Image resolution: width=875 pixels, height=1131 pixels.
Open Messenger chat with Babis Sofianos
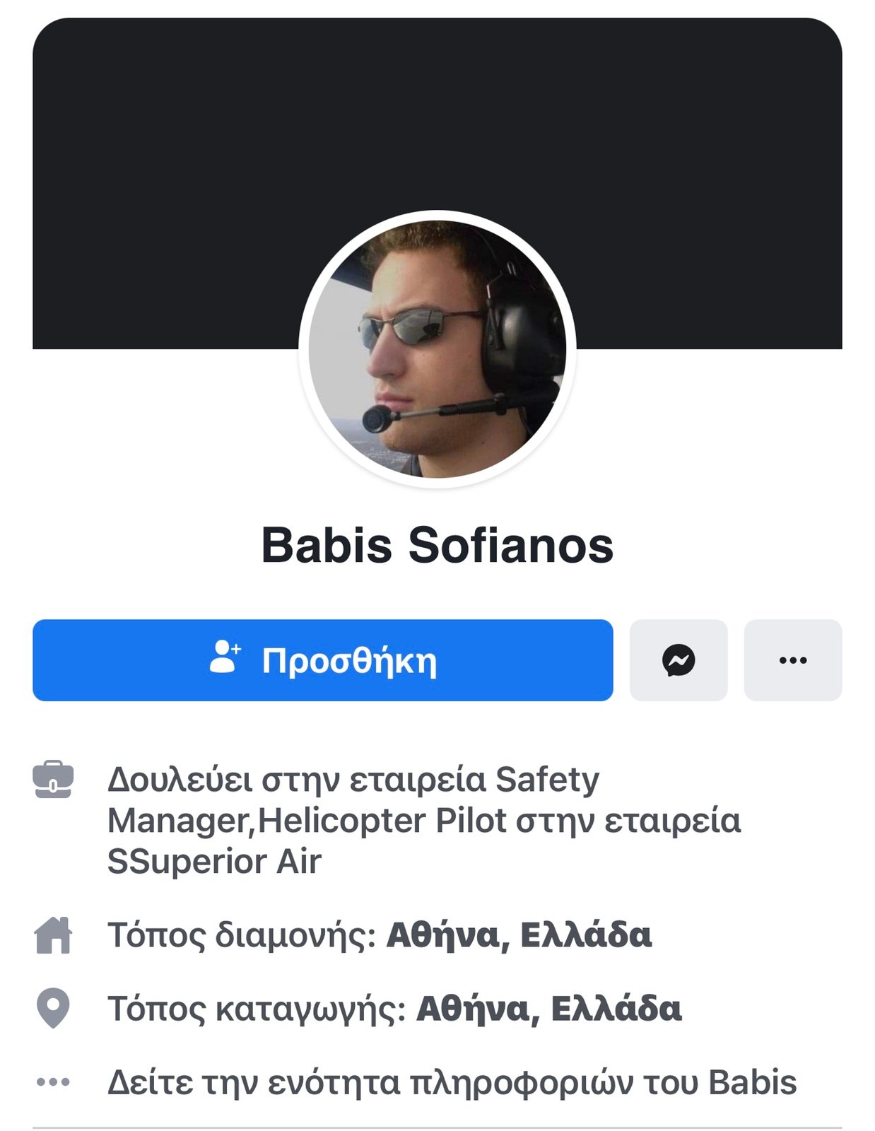pos(678,660)
